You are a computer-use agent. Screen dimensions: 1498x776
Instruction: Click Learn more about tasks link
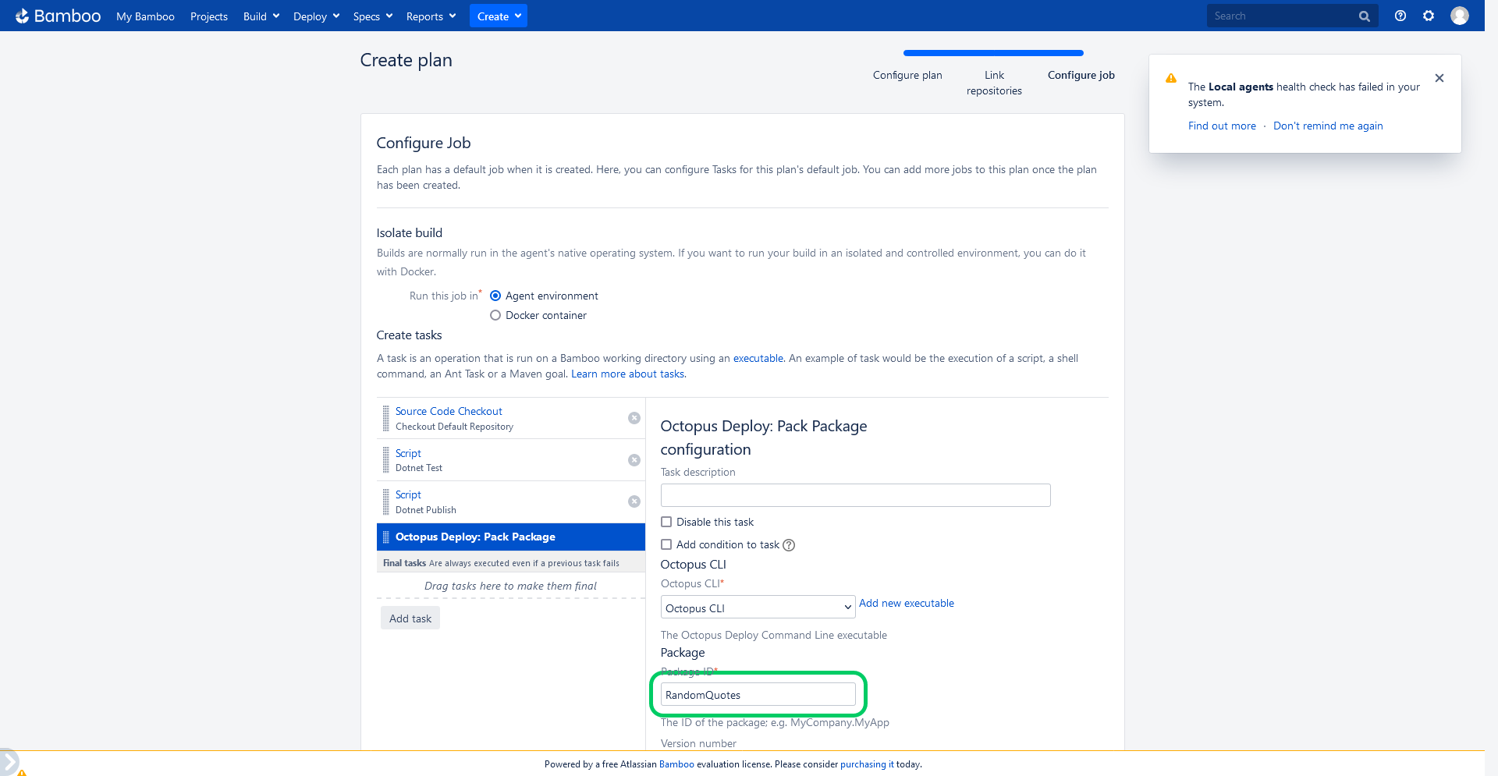627,374
